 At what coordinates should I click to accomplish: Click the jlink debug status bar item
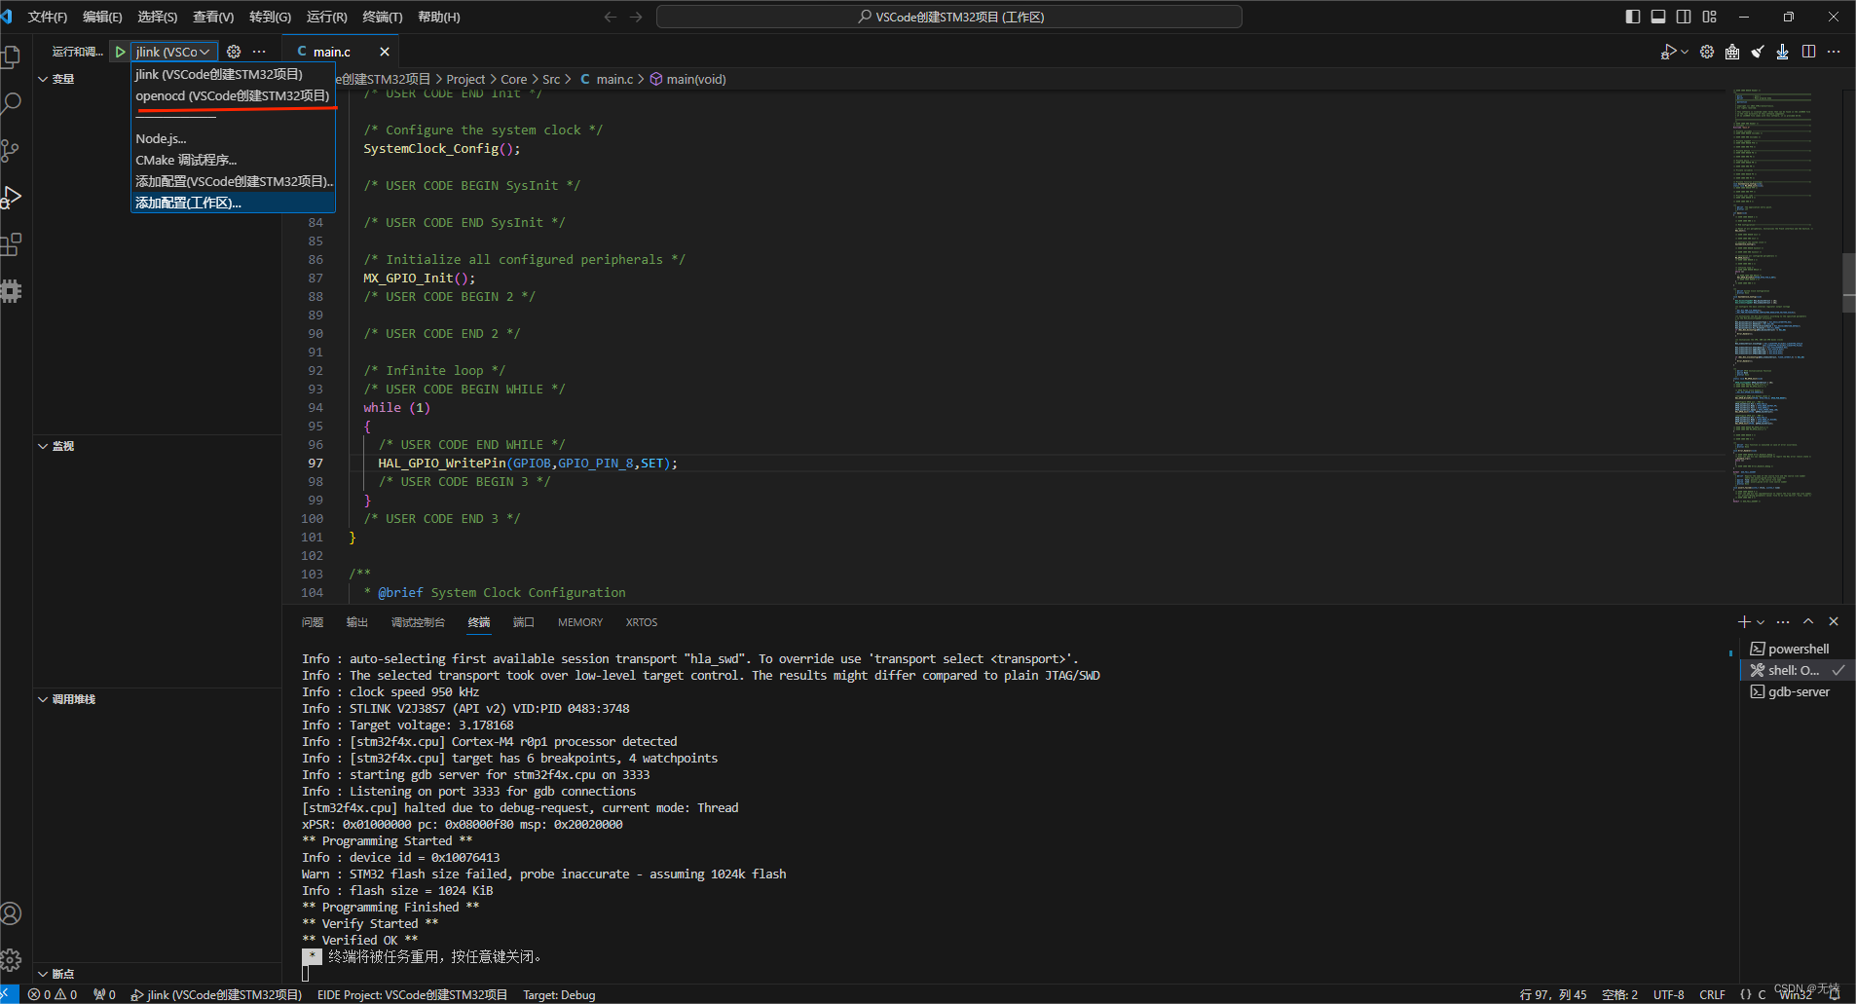[216, 994]
